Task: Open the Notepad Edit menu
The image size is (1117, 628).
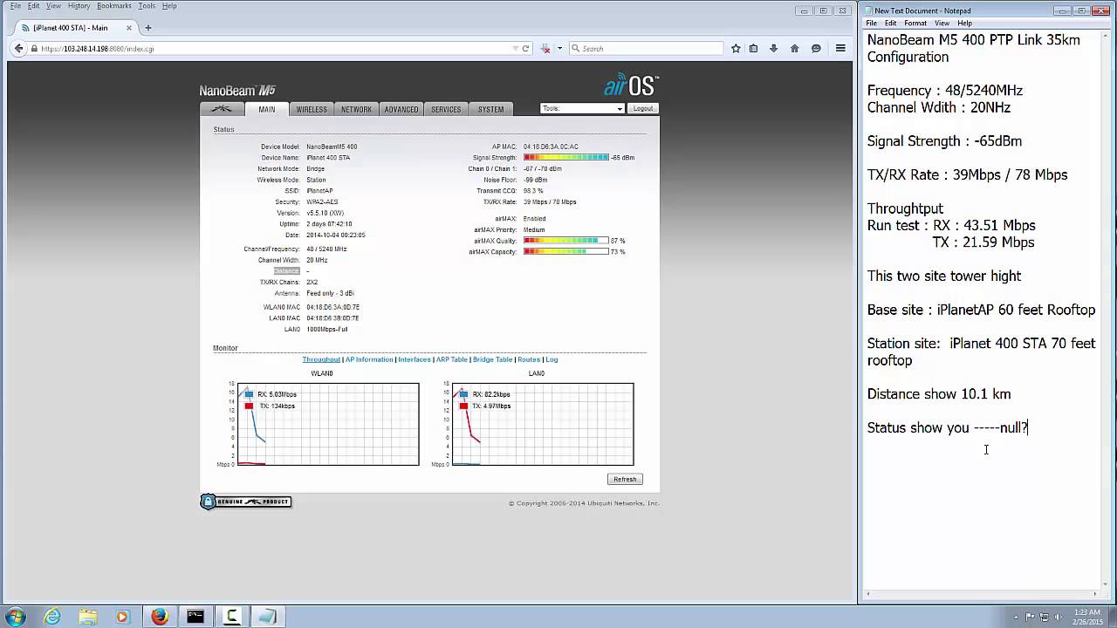Action: click(x=891, y=24)
